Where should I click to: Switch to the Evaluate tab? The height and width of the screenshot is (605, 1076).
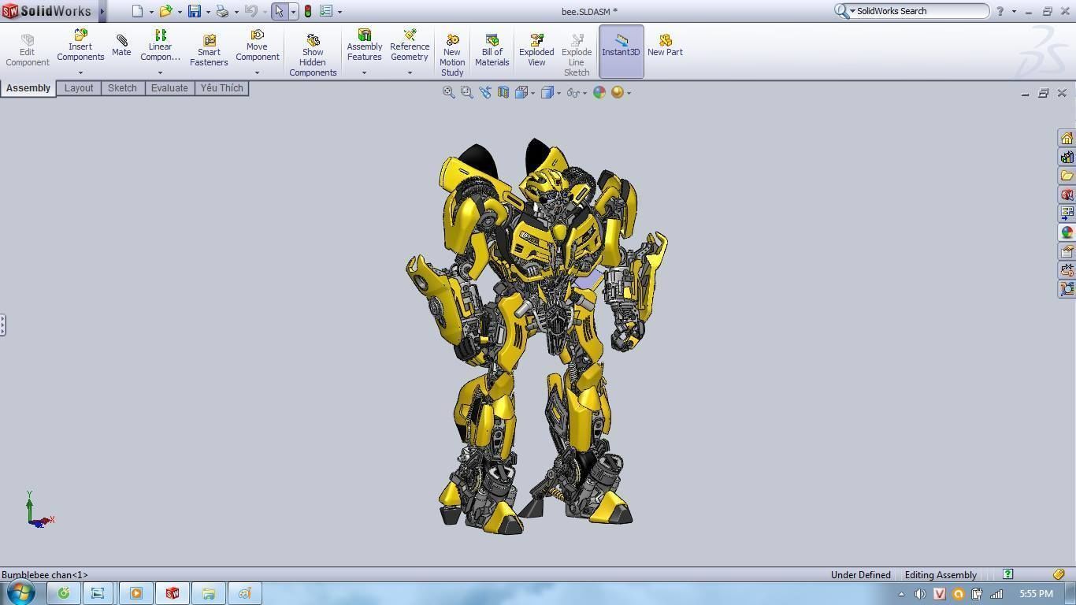click(169, 88)
